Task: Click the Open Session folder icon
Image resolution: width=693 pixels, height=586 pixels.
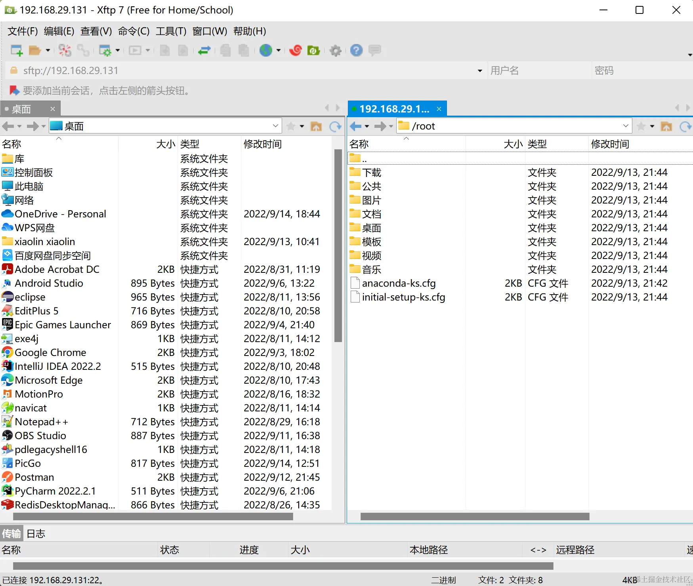Action: (35, 50)
